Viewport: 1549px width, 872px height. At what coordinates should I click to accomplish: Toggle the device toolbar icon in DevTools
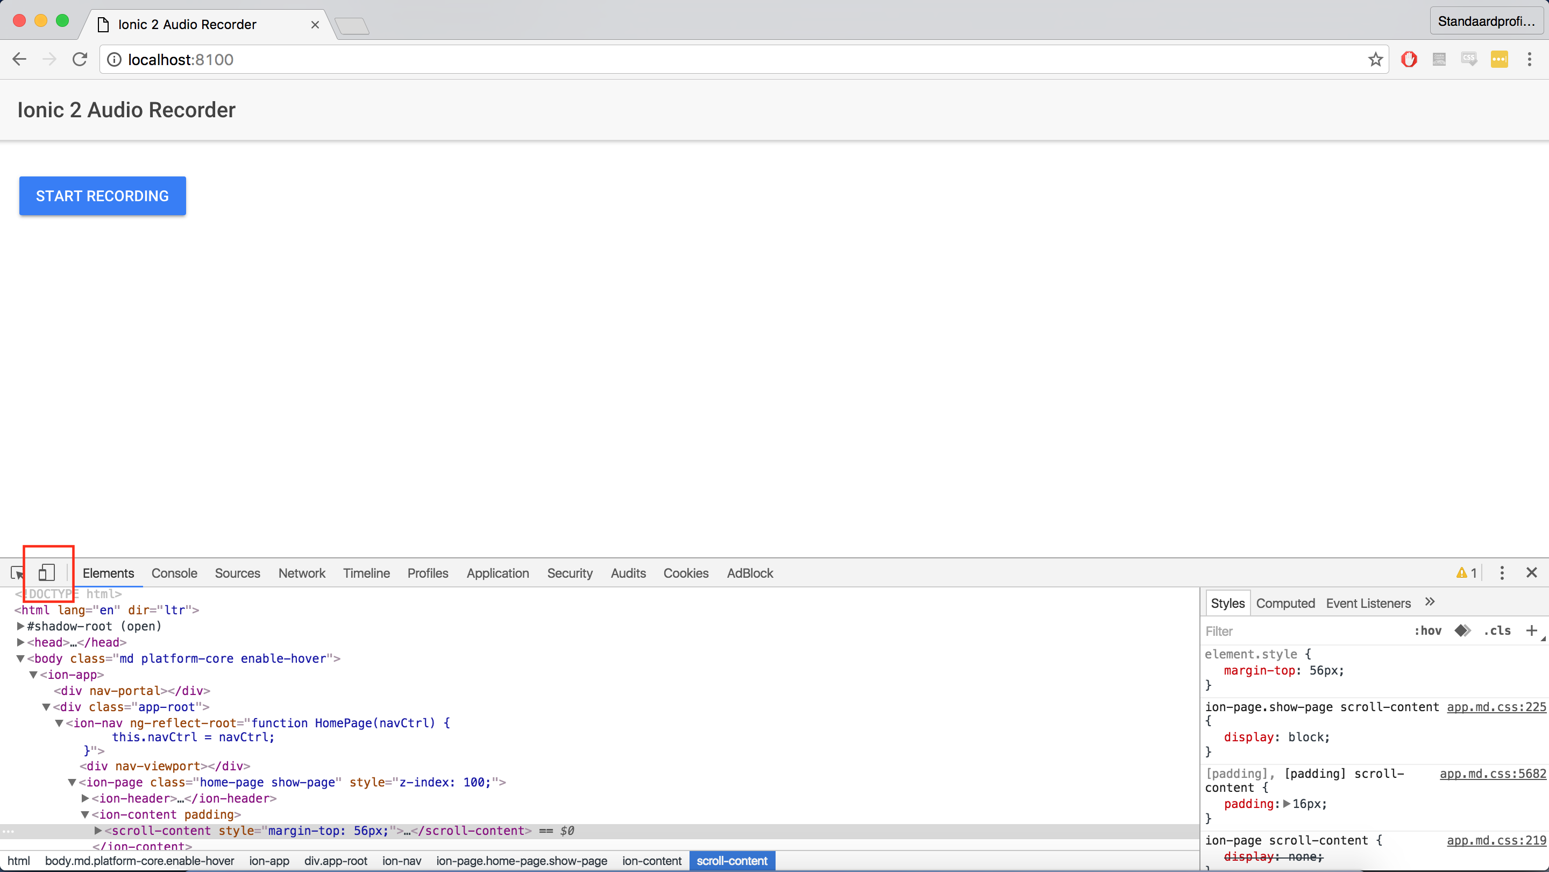47,572
